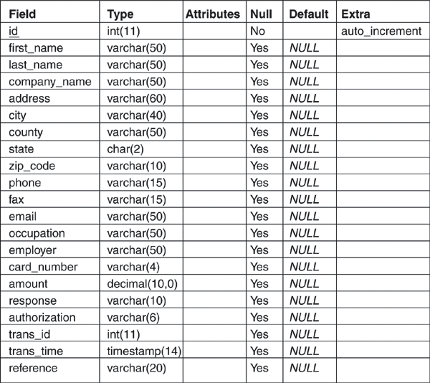
Task: Click the Extra column header
Action: [355, 14]
